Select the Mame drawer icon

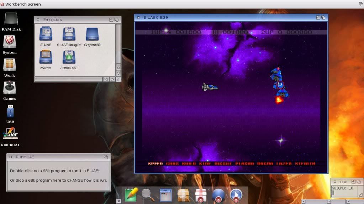tap(46, 57)
